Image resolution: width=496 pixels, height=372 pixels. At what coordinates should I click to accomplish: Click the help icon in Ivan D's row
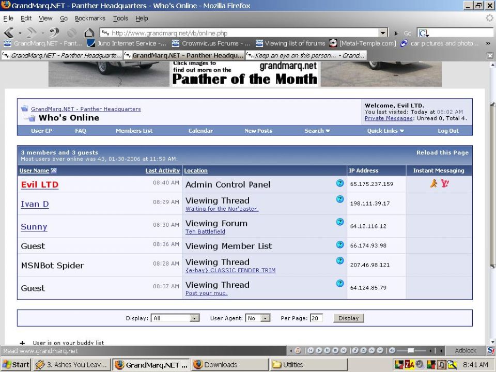tap(340, 199)
